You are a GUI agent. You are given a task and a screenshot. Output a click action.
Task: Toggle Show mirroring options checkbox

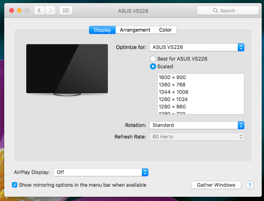15,185
